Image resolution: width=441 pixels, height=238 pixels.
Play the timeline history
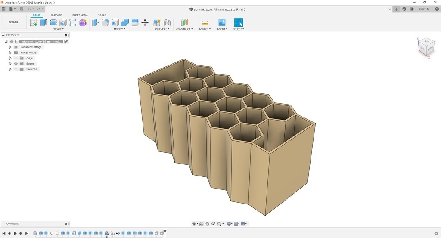[x=15, y=233]
